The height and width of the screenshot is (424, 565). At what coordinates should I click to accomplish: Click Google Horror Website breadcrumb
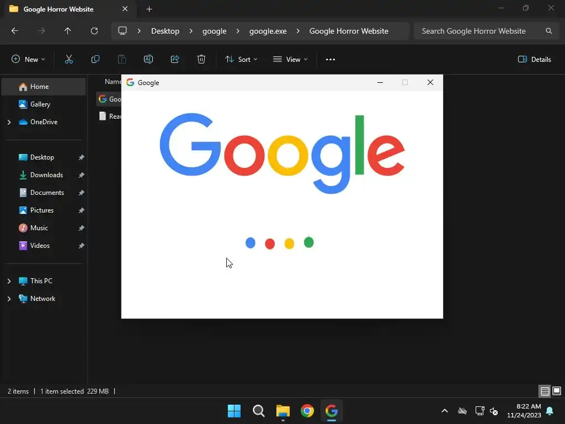click(349, 31)
